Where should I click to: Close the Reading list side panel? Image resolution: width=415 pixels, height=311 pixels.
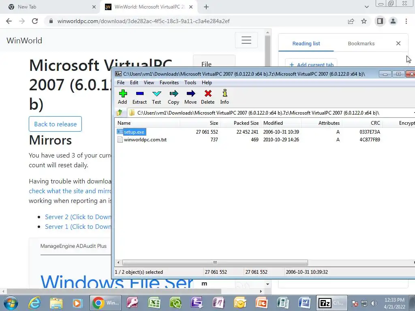[398, 43]
